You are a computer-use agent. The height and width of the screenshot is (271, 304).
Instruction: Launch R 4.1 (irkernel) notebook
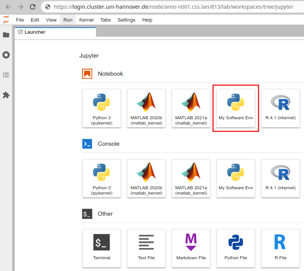[280, 108]
